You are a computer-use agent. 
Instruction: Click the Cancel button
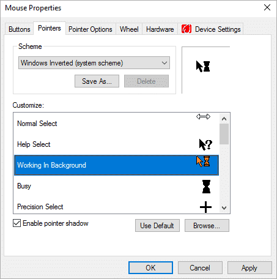pyautogui.click(x=200, y=268)
